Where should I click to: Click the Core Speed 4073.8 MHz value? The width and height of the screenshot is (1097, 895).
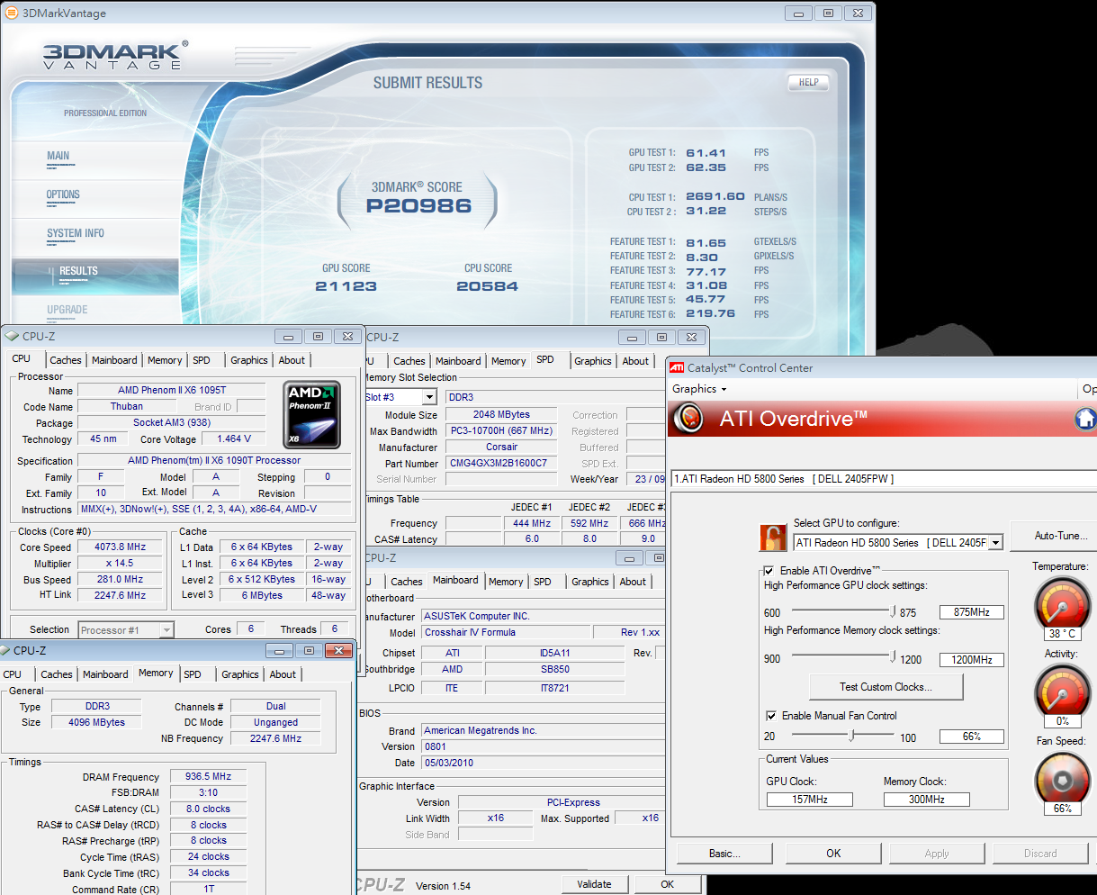[120, 547]
